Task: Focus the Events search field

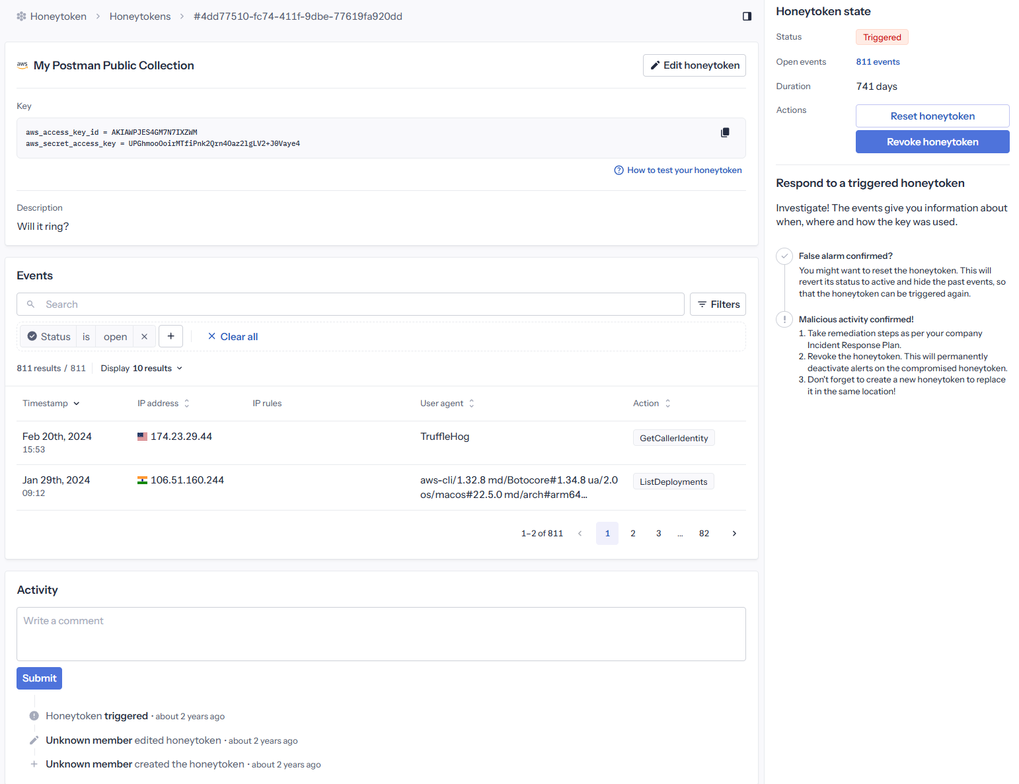Action: tap(350, 304)
